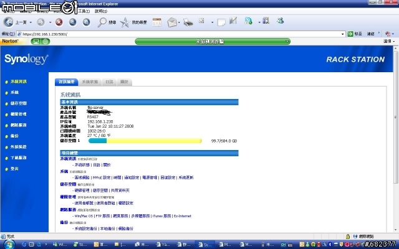Open the FTP 服務 link
399x249 pixels.
tap(103, 216)
